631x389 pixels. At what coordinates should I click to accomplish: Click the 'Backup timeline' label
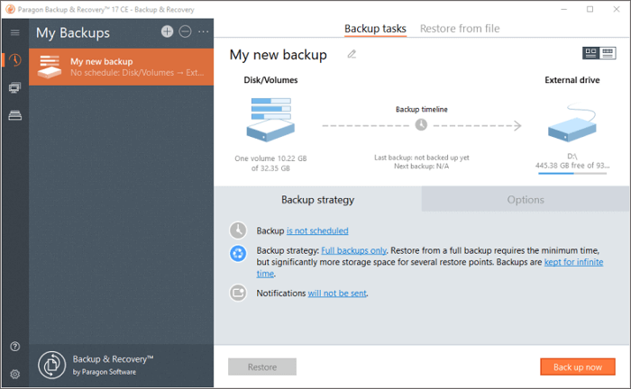[421, 109]
